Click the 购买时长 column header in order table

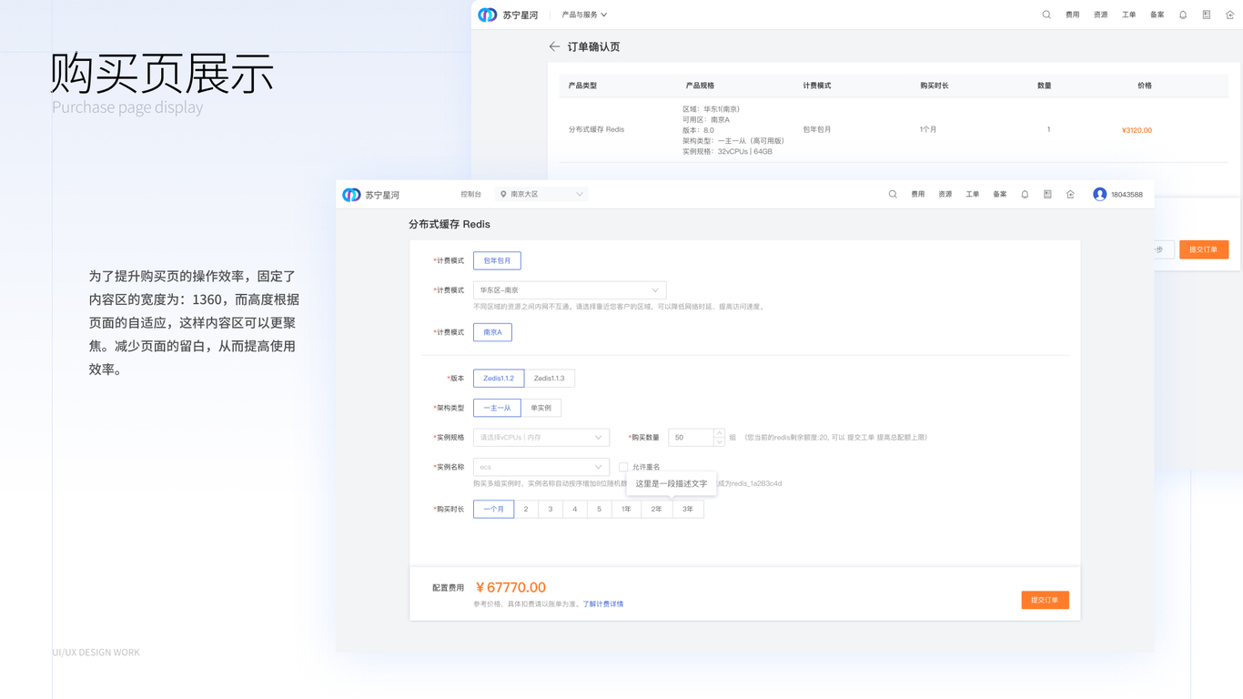click(935, 86)
